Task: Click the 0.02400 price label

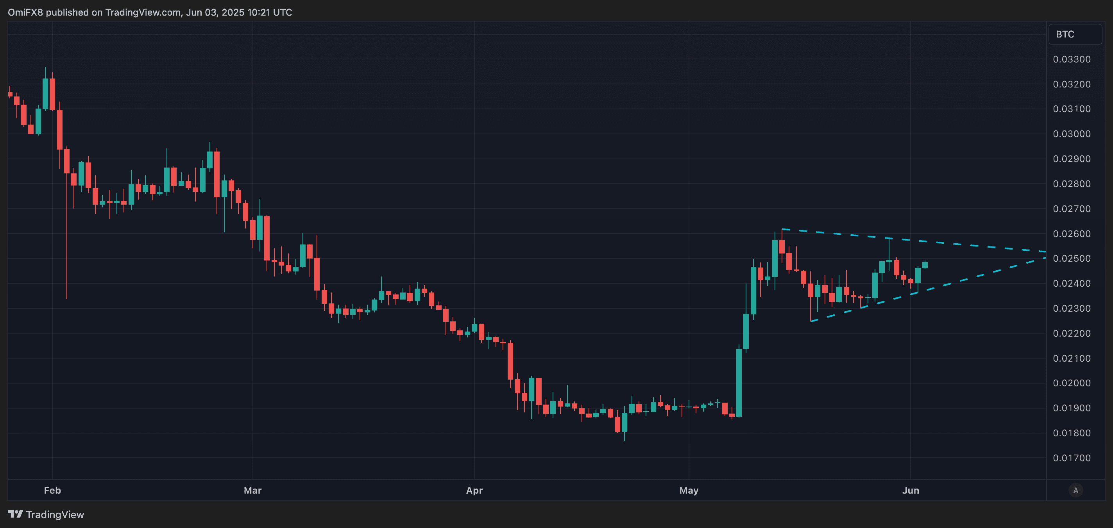Action: coord(1072,284)
